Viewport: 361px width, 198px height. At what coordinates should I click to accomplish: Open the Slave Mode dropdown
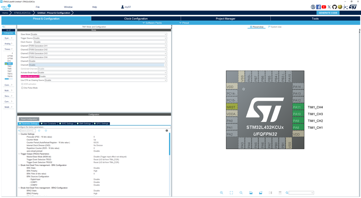click(99, 34)
